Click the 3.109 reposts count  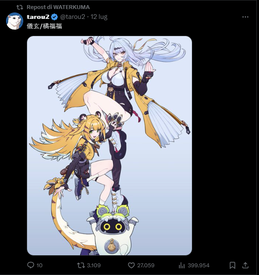[94, 266]
